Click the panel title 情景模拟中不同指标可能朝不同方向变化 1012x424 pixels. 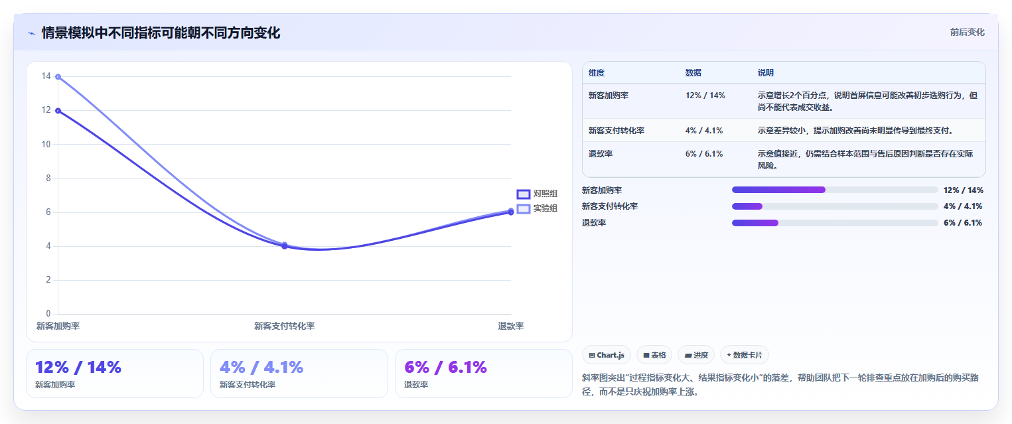161,33
